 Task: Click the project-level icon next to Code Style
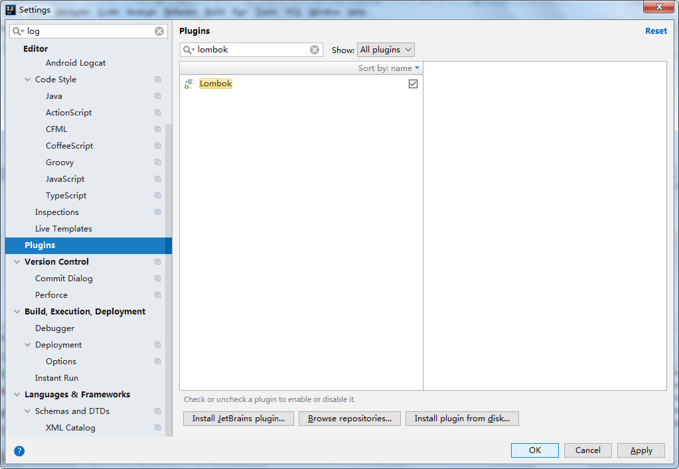(157, 80)
